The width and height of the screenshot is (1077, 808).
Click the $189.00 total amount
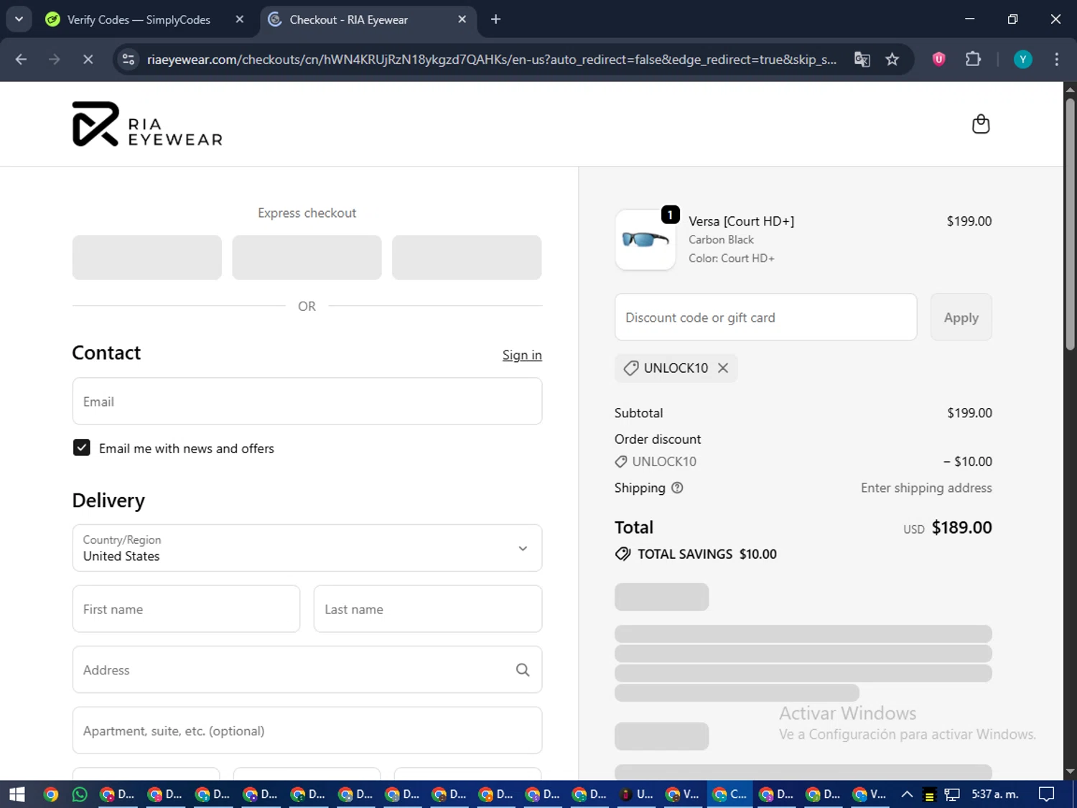click(x=962, y=527)
